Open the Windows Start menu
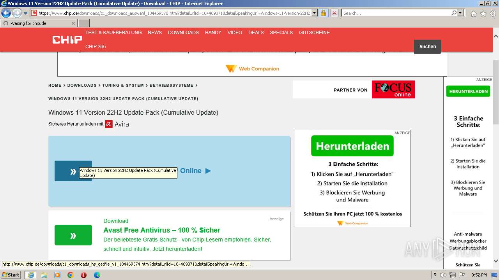 pos(11,275)
